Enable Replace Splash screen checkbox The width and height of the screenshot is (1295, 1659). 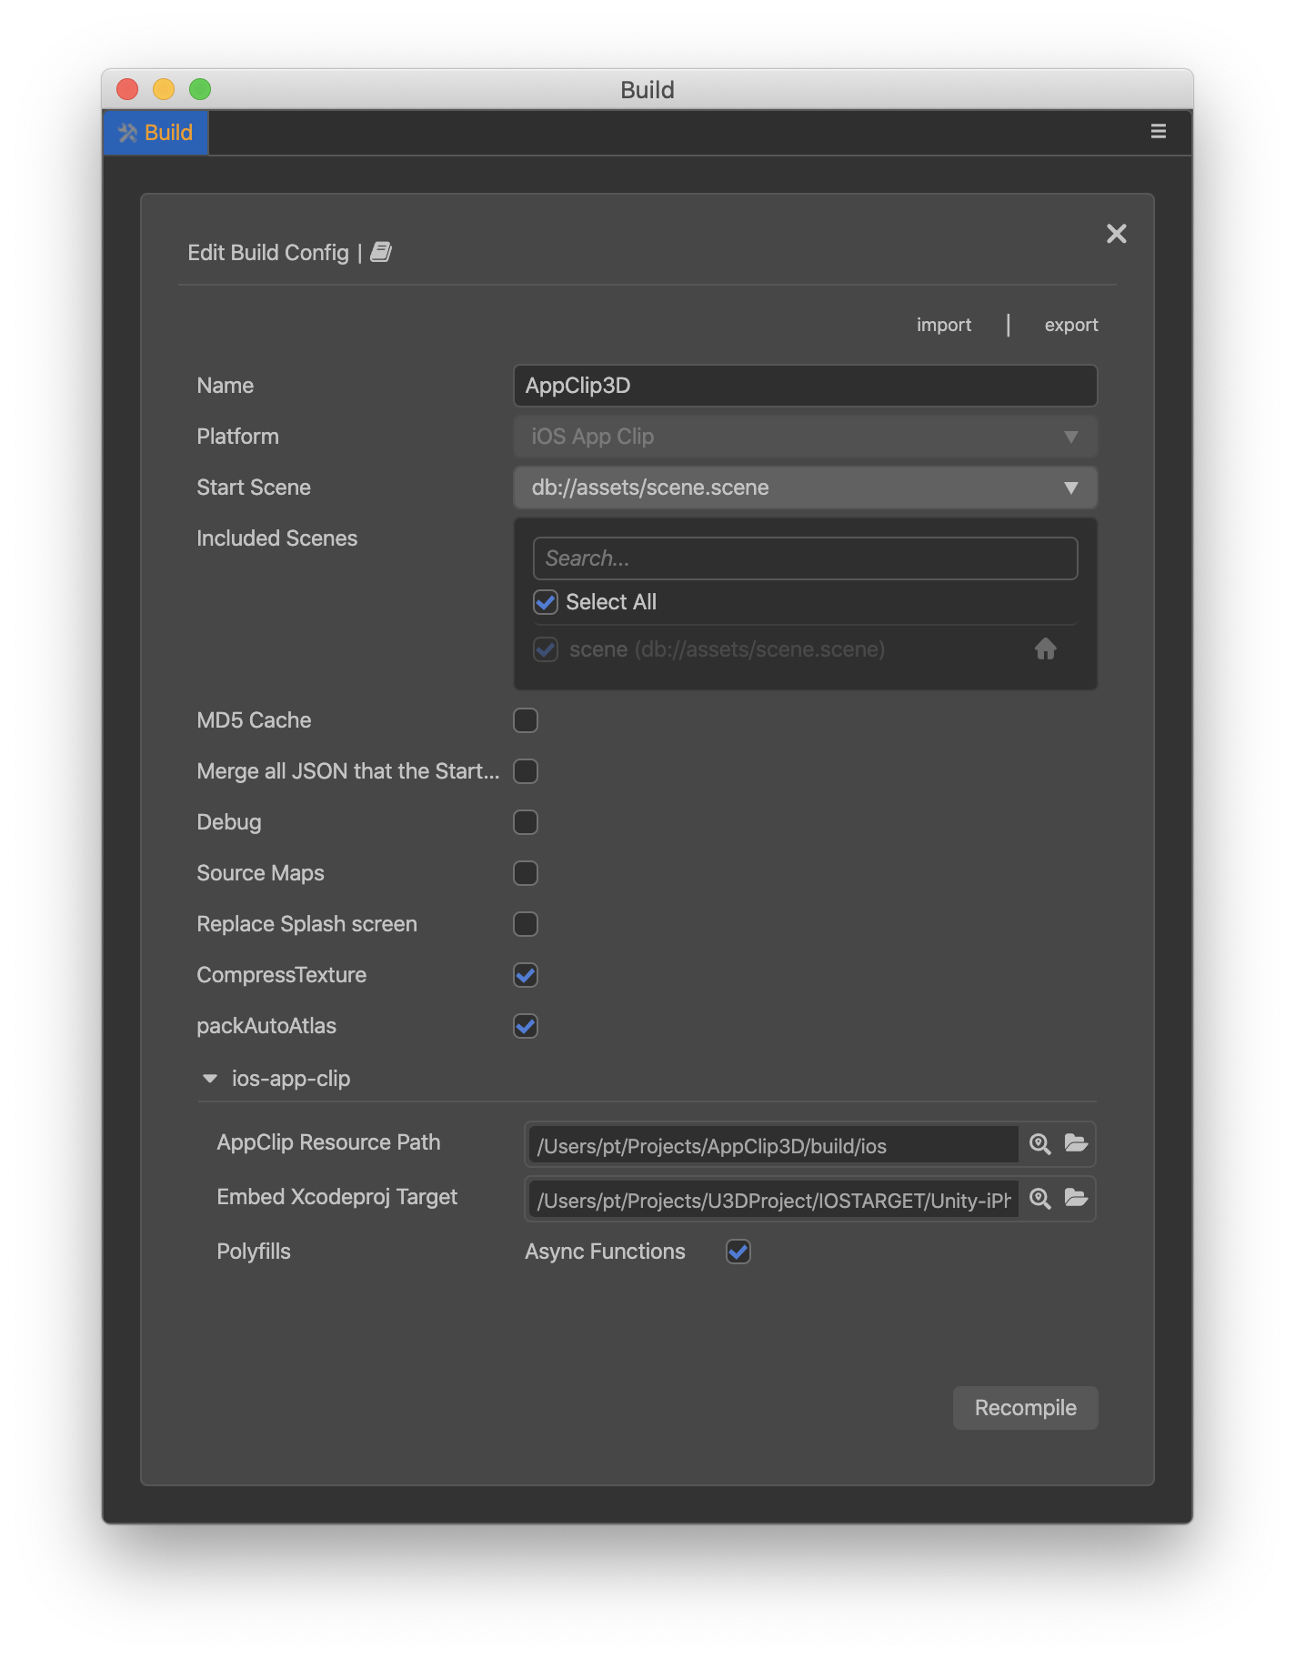tap(526, 924)
